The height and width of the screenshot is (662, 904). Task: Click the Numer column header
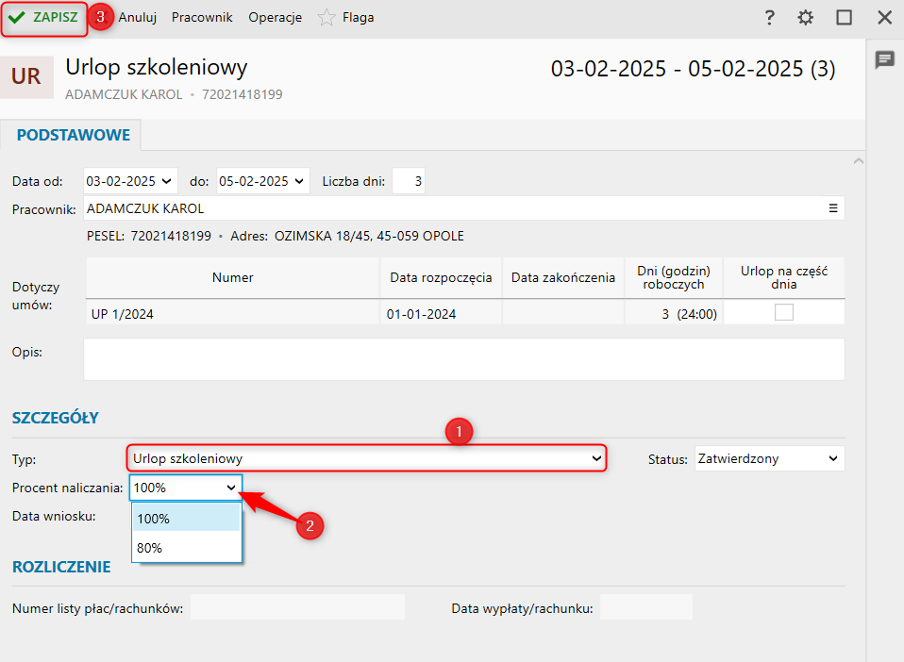[x=232, y=277]
